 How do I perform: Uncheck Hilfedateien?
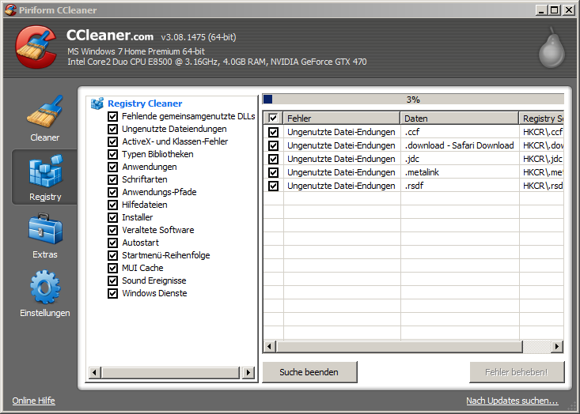coord(112,205)
